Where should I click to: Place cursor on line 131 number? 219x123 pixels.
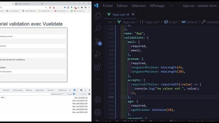[x=111, y=97]
